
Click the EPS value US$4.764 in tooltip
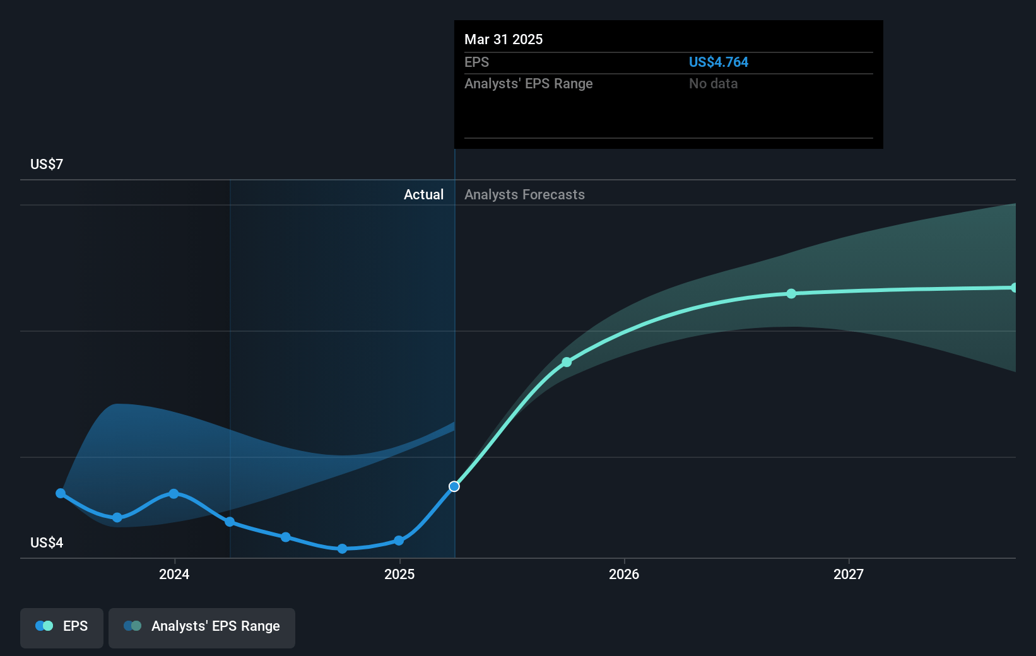coord(718,62)
